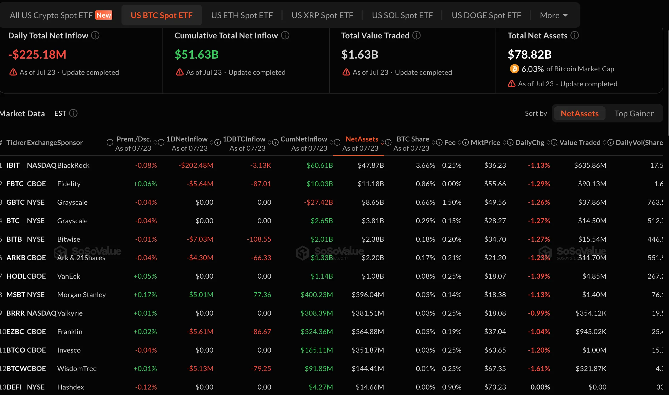Click sort arrows next to BTC Share

pos(433,142)
